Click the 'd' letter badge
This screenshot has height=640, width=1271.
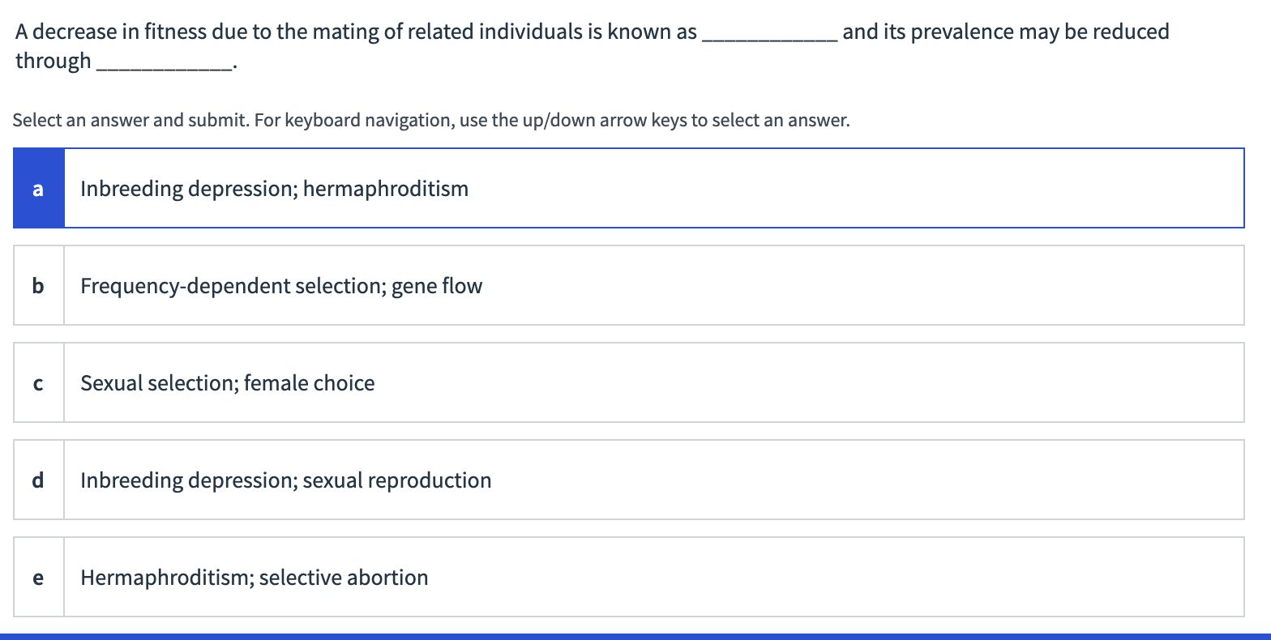click(x=38, y=480)
